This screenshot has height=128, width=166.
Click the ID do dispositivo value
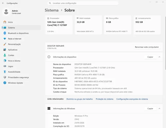click(x=93, y=81)
